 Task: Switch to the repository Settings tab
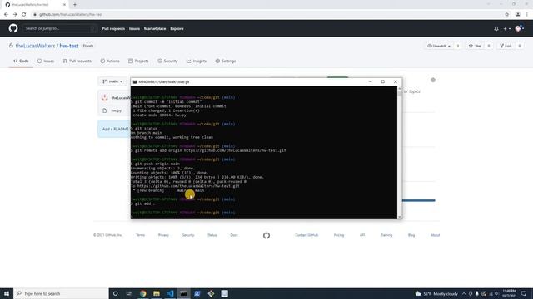click(x=226, y=61)
